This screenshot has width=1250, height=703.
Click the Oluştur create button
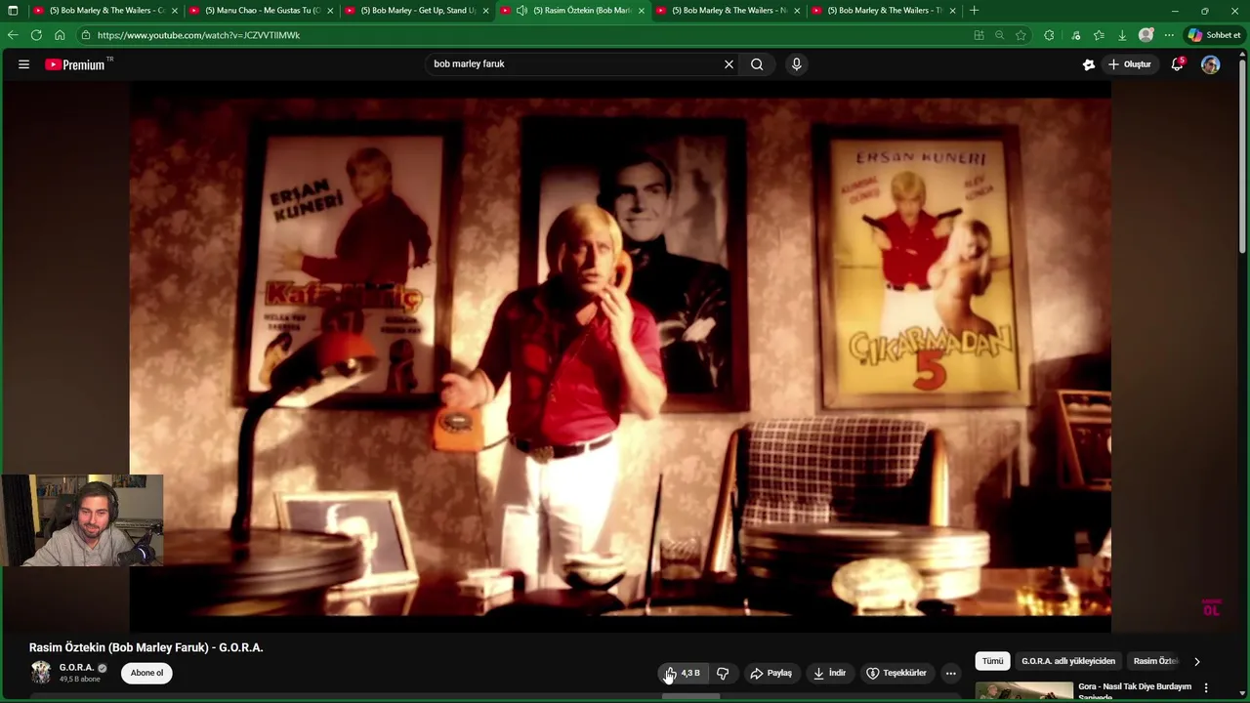[1130, 64]
